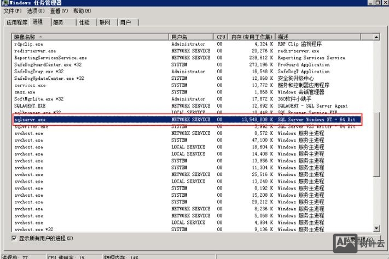Click the 47,100 K svchost memory value
This screenshot has height=259, width=389.
pyautogui.click(x=263, y=140)
